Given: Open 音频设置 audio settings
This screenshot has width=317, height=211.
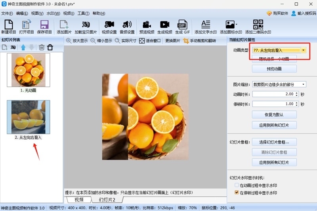Looking at the screenshot, I should coord(127,27).
